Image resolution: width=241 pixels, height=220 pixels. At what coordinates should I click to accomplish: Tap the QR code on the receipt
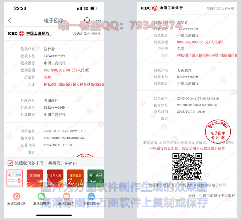pyautogui.click(x=187, y=167)
